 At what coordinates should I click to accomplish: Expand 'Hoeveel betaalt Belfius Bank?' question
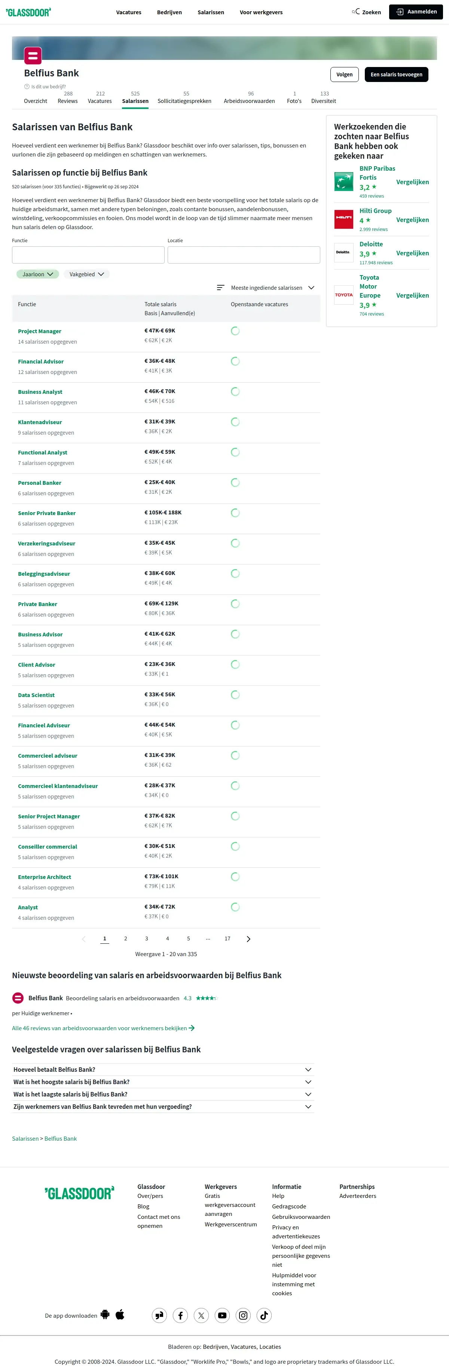(162, 1070)
